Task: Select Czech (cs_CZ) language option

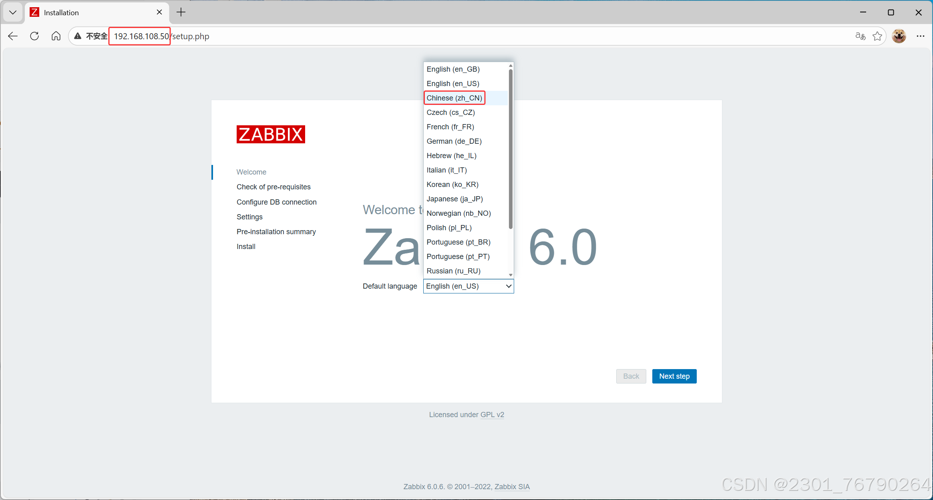Action: [x=466, y=112]
